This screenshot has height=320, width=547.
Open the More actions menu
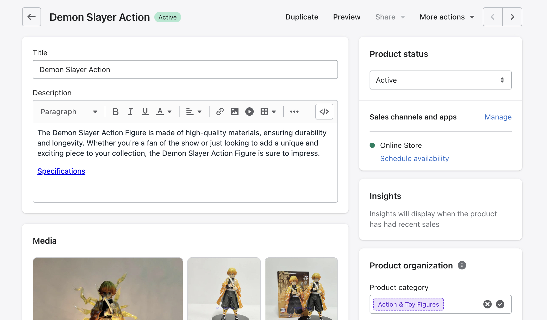[446, 17]
